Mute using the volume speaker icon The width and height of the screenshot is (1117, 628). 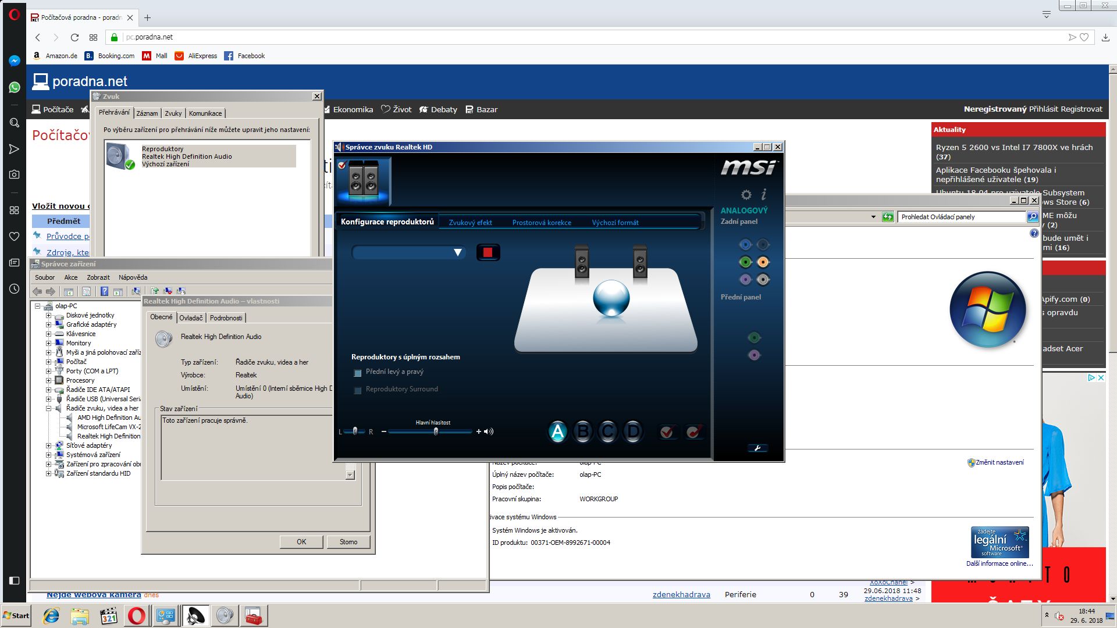489,431
